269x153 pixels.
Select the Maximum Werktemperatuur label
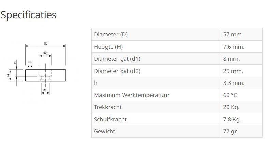pyautogui.click(x=131, y=95)
